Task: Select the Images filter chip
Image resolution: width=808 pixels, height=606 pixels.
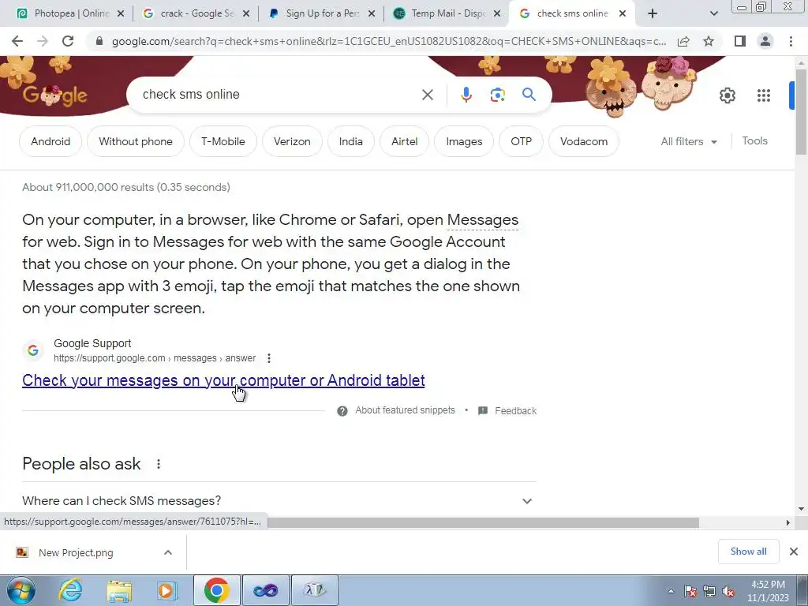Action: [x=464, y=141]
